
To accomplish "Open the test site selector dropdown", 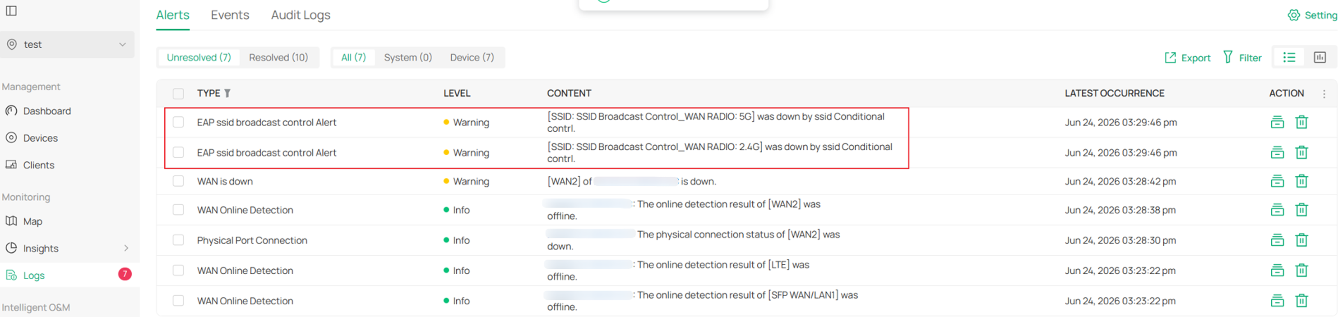I will click(x=67, y=45).
